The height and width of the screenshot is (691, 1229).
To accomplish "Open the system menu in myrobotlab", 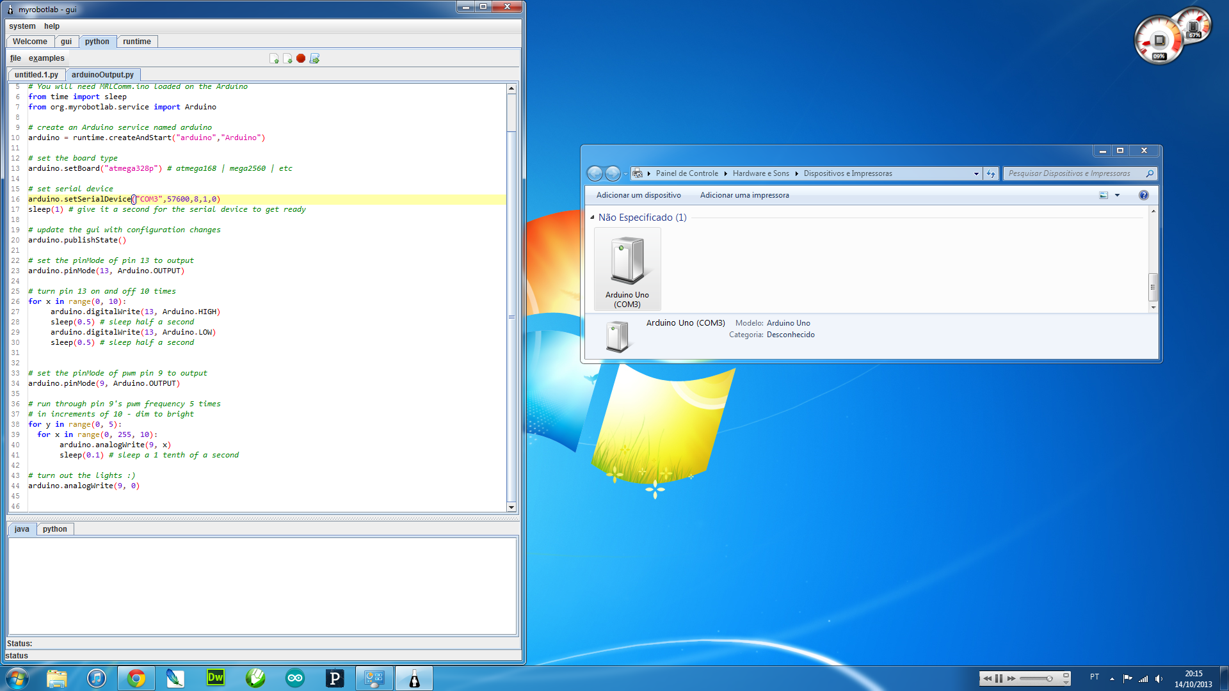I will (x=22, y=26).
